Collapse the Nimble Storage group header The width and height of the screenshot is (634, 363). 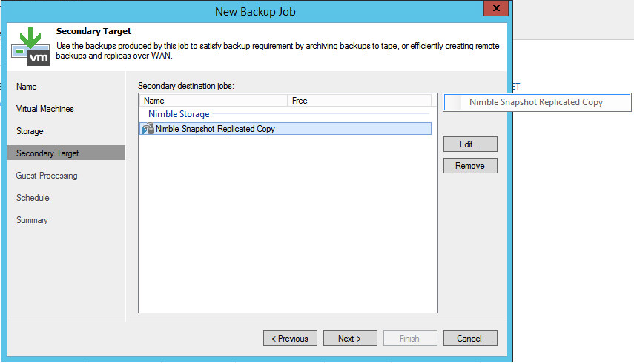click(x=179, y=114)
